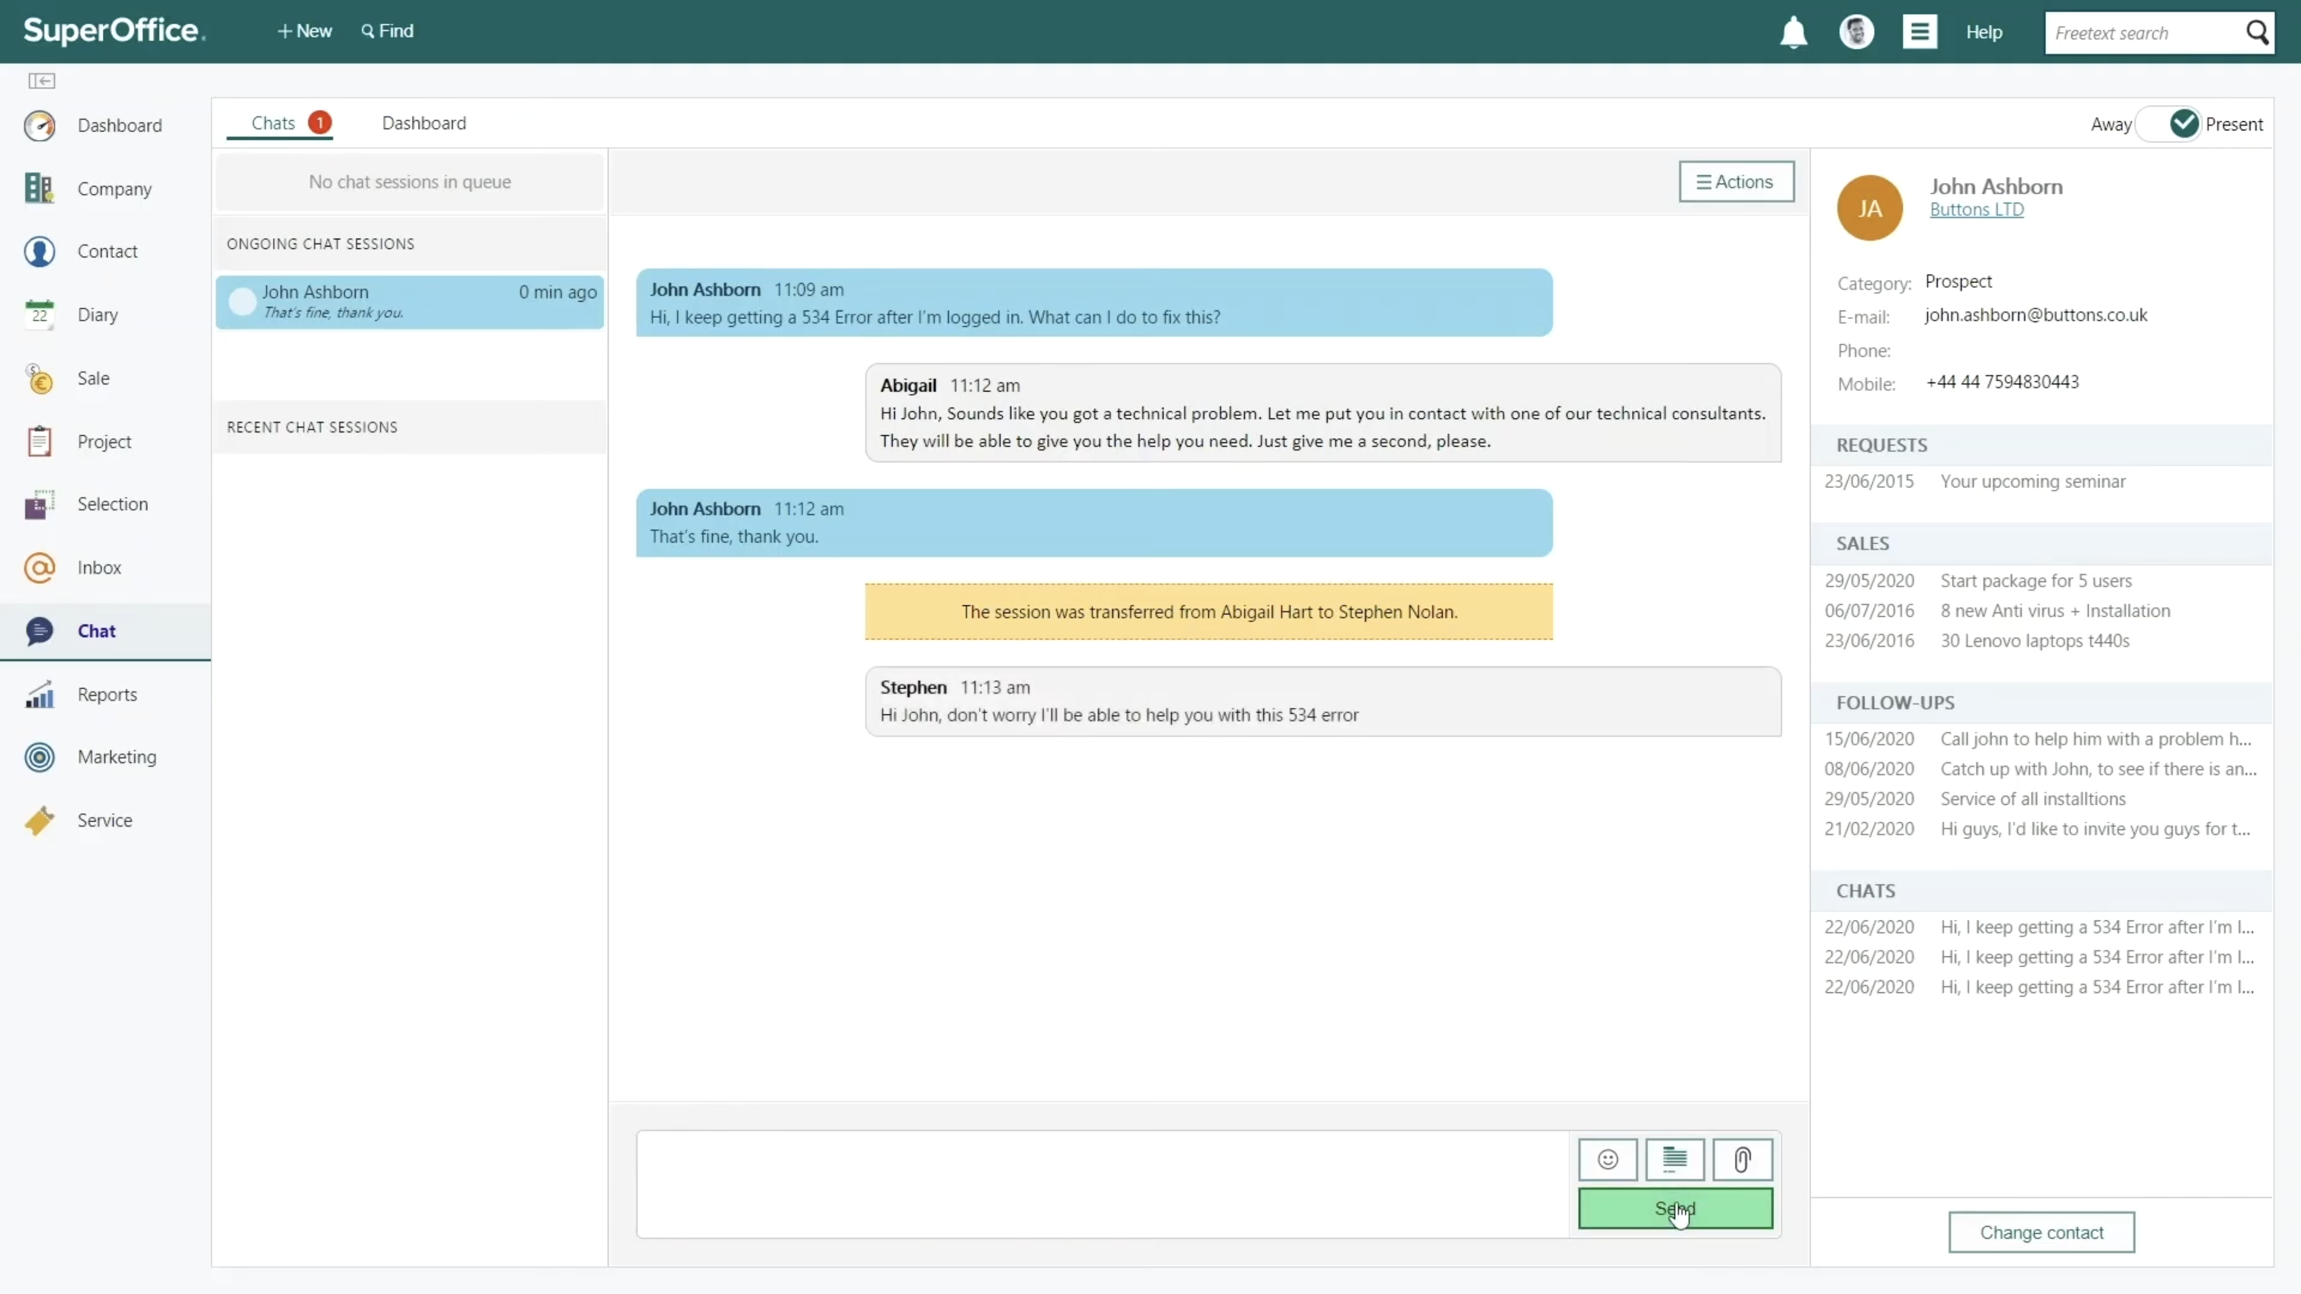Click the Change contact button
The image size is (2301, 1294).
coord(2041,1232)
